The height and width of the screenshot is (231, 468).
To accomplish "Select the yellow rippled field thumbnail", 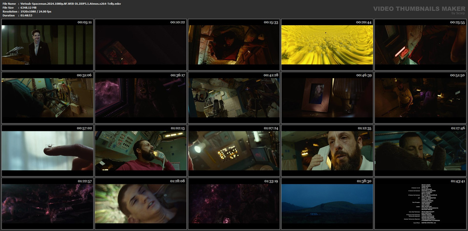I will pyautogui.click(x=327, y=45).
